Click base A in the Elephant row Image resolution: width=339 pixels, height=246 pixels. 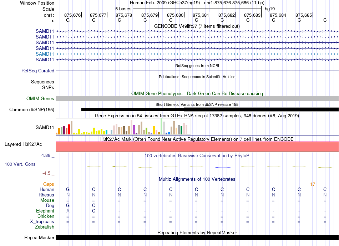pos(68,211)
